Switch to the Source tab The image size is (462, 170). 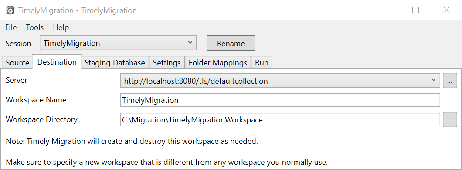[x=17, y=63]
